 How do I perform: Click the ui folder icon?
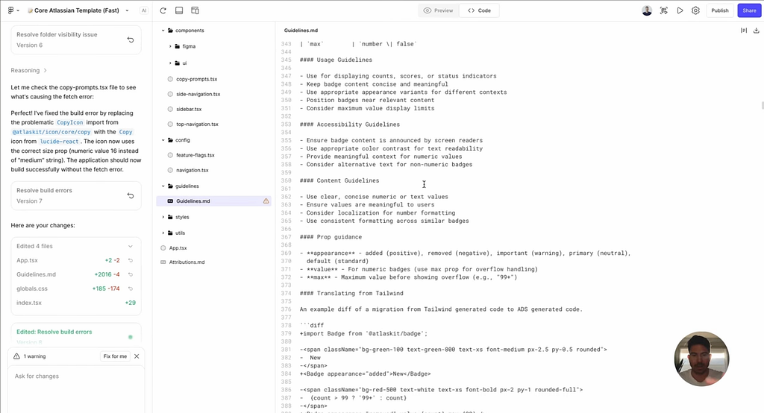[x=178, y=63]
